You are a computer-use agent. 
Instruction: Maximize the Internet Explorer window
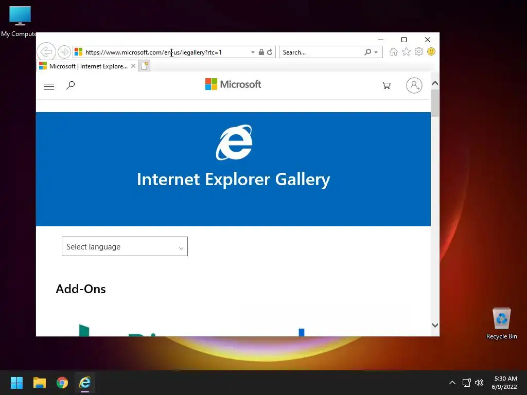pyautogui.click(x=404, y=40)
